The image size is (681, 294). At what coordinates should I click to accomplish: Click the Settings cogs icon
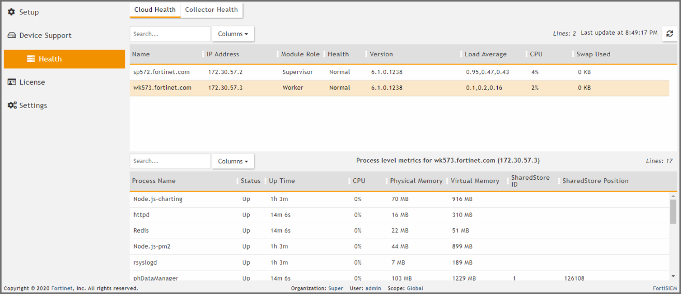point(12,105)
